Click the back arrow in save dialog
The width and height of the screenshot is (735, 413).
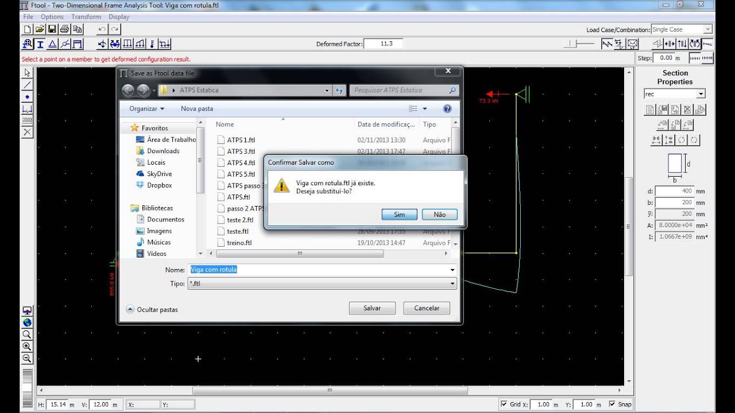click(x=128, y=90)
